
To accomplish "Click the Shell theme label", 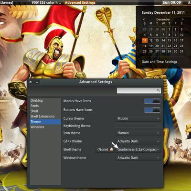I will (72, 149).
